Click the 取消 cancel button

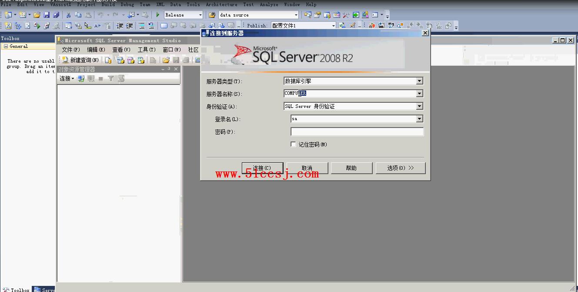click(307, 168)
